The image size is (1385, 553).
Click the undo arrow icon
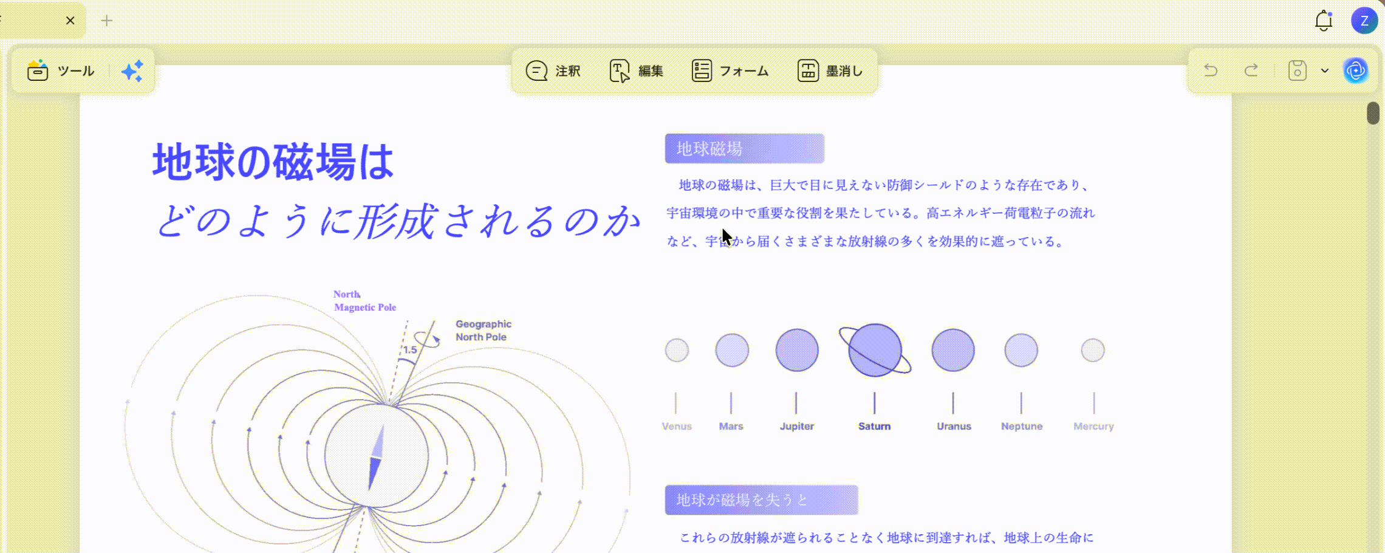click(1211, 70)
